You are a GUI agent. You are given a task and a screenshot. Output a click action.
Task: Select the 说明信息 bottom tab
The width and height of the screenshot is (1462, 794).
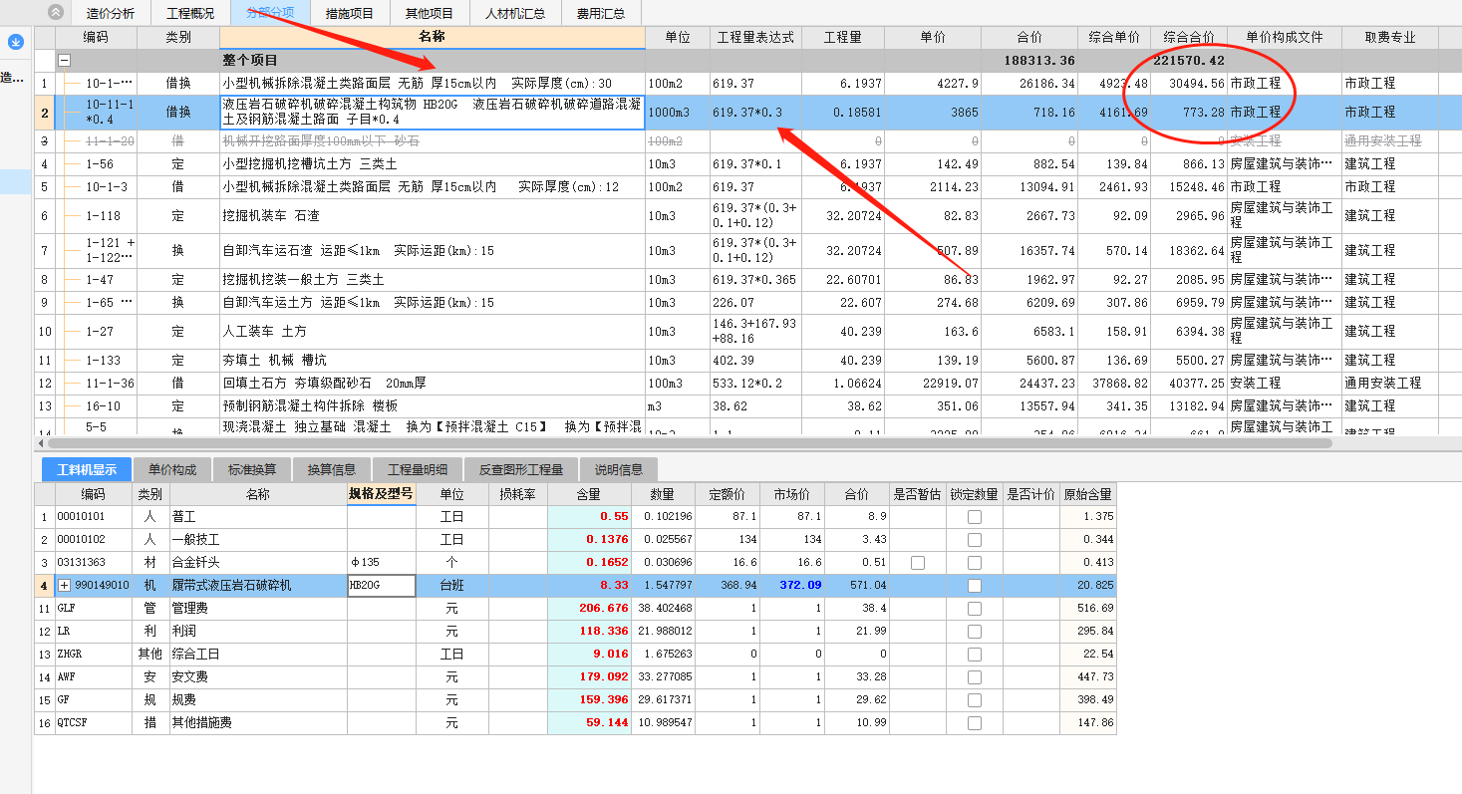point(619,470)
